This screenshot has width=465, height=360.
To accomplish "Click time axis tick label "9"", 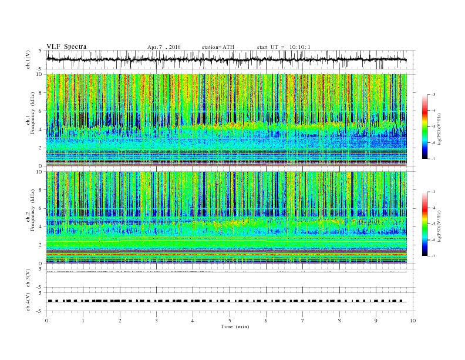I will (x=376, y=321).
